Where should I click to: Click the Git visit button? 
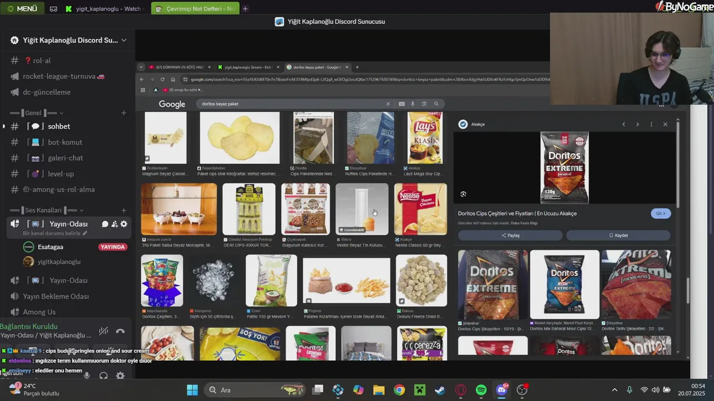660,213
